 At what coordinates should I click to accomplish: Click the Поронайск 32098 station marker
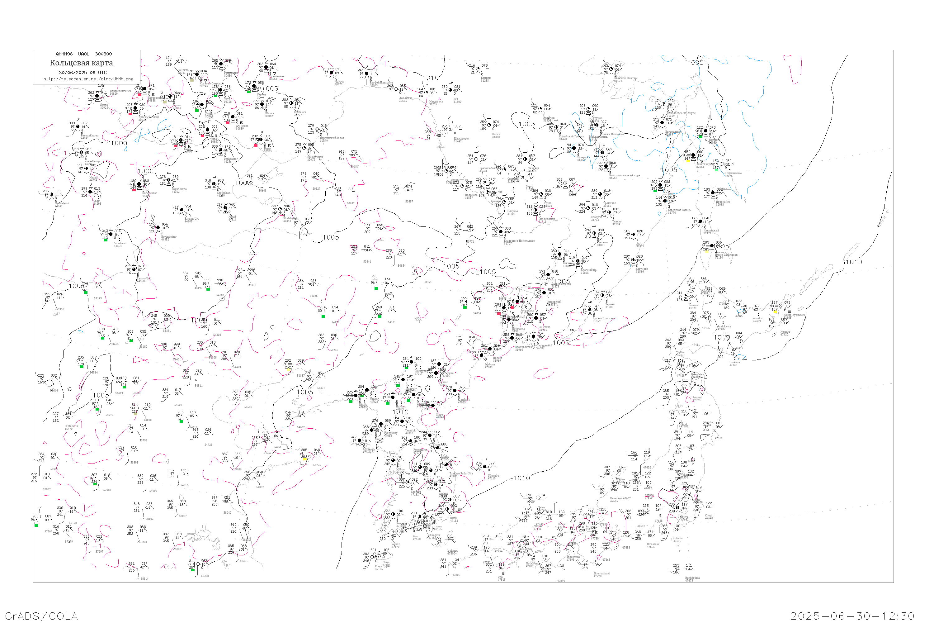[x=713, y=193]
